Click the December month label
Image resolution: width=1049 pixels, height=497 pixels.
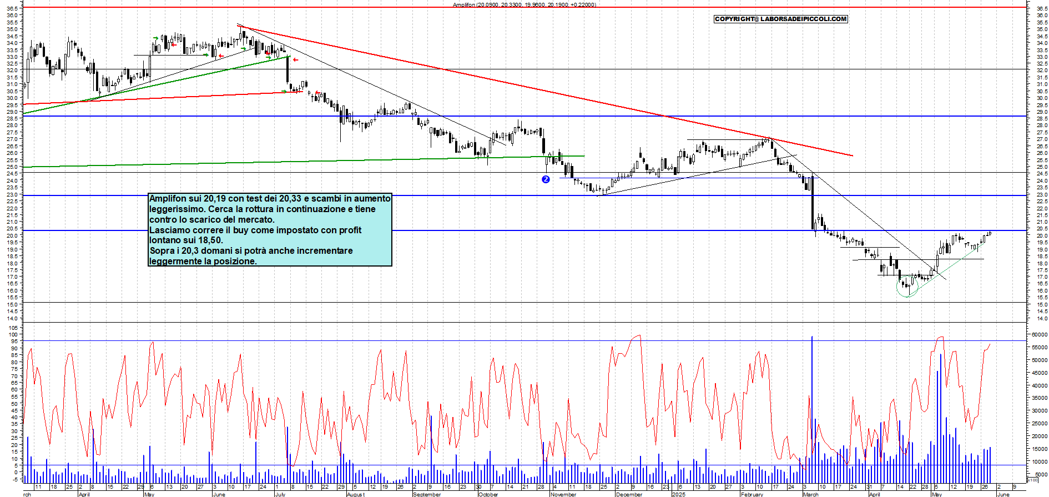(629, 494)
